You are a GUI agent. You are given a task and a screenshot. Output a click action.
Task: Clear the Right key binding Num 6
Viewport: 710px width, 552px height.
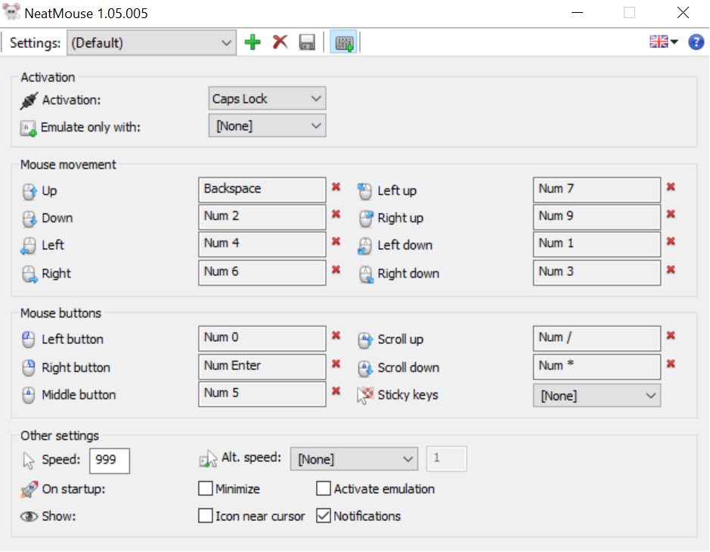(x=336, y=270)
